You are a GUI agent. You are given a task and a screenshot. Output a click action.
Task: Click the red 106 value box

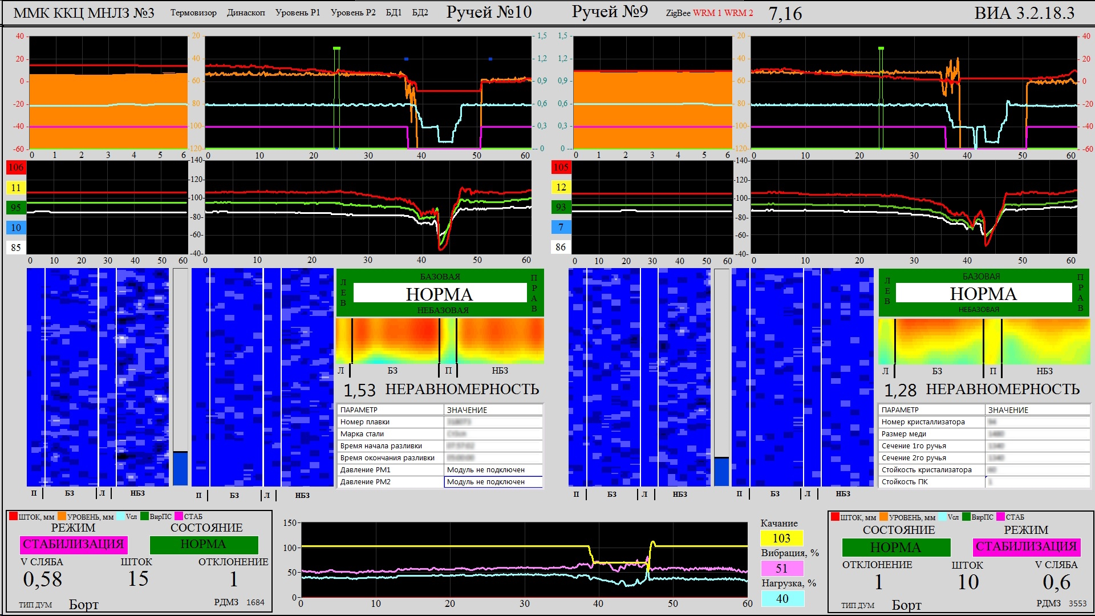click(16, 167)
